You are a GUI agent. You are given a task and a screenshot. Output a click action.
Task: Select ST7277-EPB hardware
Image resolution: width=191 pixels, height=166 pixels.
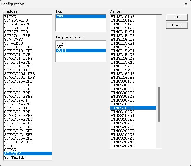28,32
